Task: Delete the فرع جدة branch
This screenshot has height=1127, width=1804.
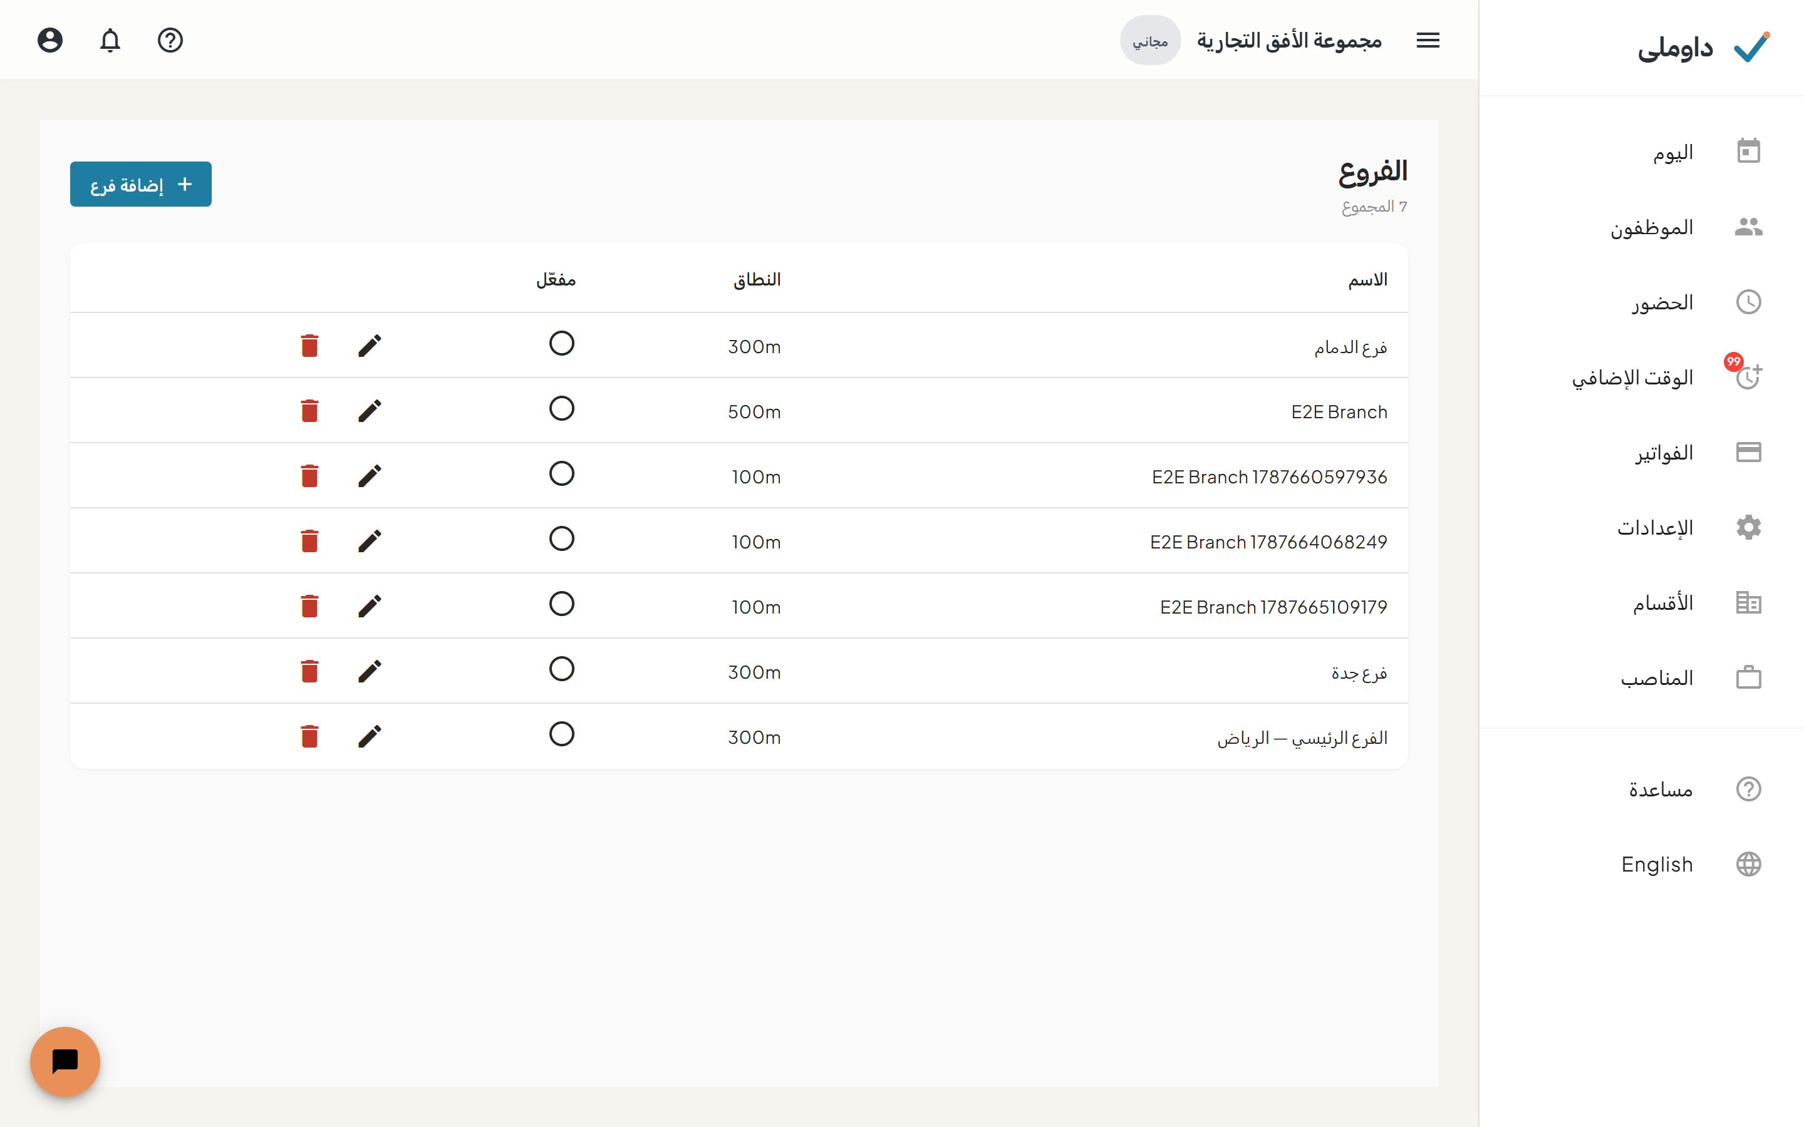Action: (309, 671)
